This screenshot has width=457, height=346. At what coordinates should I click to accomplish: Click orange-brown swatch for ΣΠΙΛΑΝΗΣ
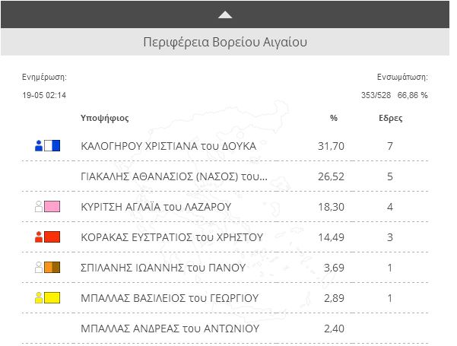pyautogui.click(x=52, y=267)
